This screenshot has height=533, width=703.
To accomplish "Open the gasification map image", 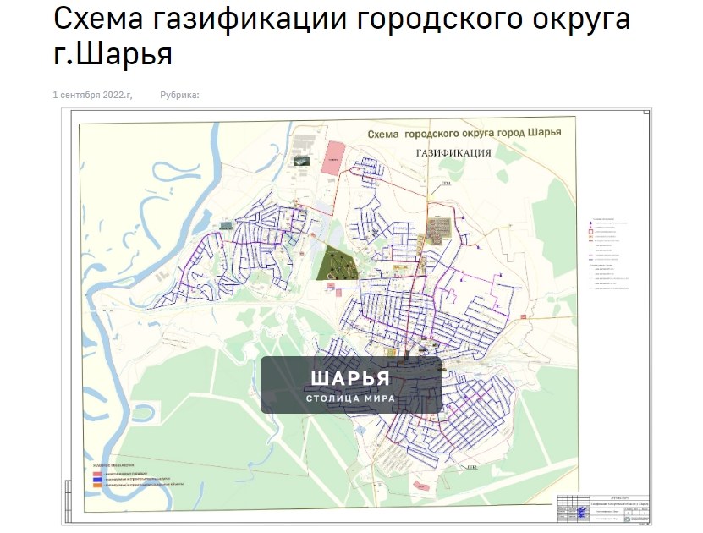I will [356, 316].
